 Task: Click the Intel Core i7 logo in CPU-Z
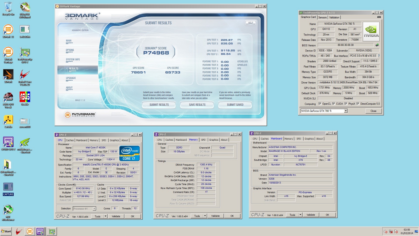[129, 153]
